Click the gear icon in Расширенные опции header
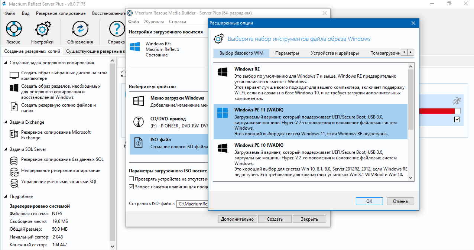 [x=219, y=39]
